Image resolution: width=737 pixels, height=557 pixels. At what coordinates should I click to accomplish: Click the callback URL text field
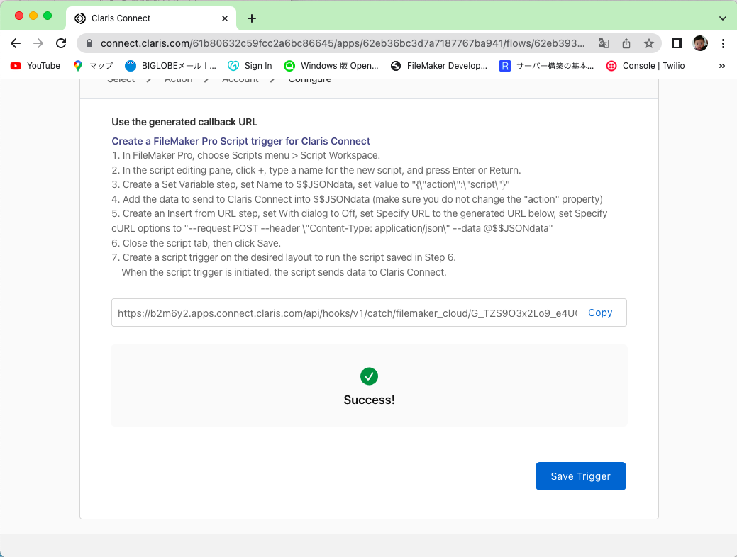348,313
